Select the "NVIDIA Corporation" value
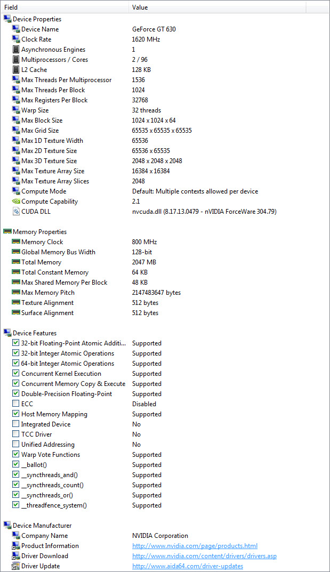 pyautogui.click(x=160, y=536)
